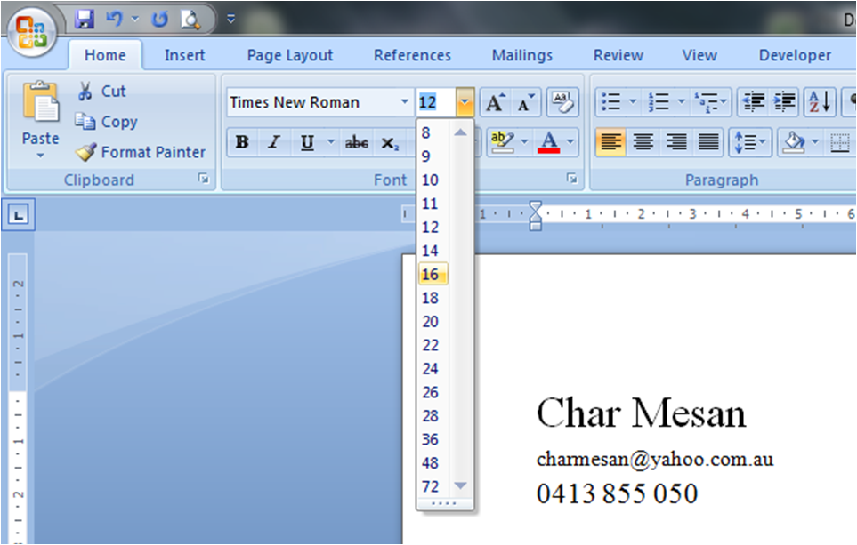Switch to the Home ribbon tab
The image size is (857, 545).
(105, 55)
